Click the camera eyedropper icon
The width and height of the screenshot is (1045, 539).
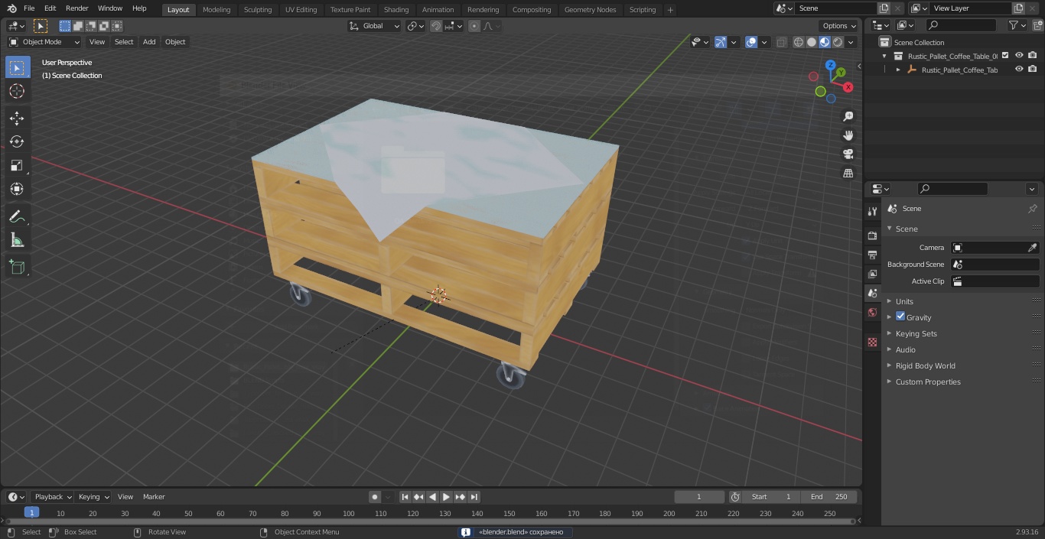[x=1032, y=248]
